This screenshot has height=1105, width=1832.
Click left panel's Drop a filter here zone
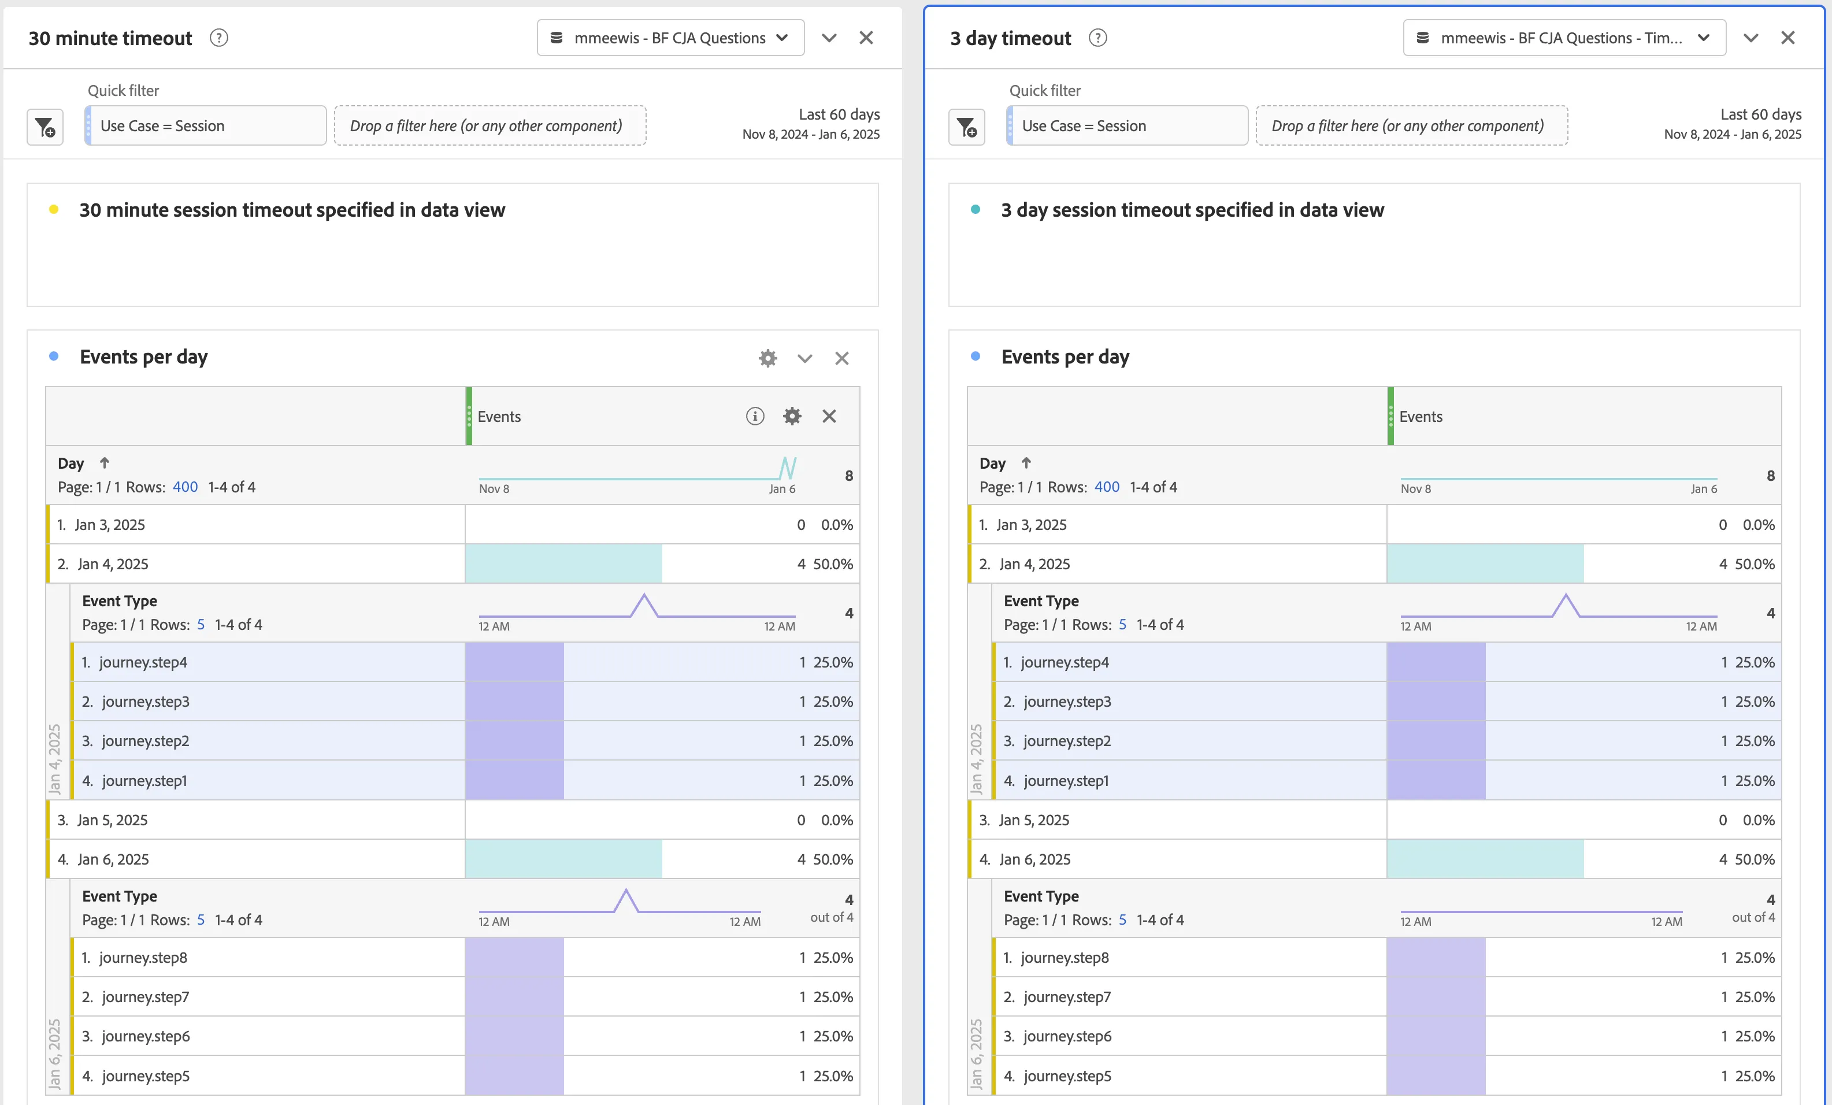pyautogui.click(x=490, y=125)
